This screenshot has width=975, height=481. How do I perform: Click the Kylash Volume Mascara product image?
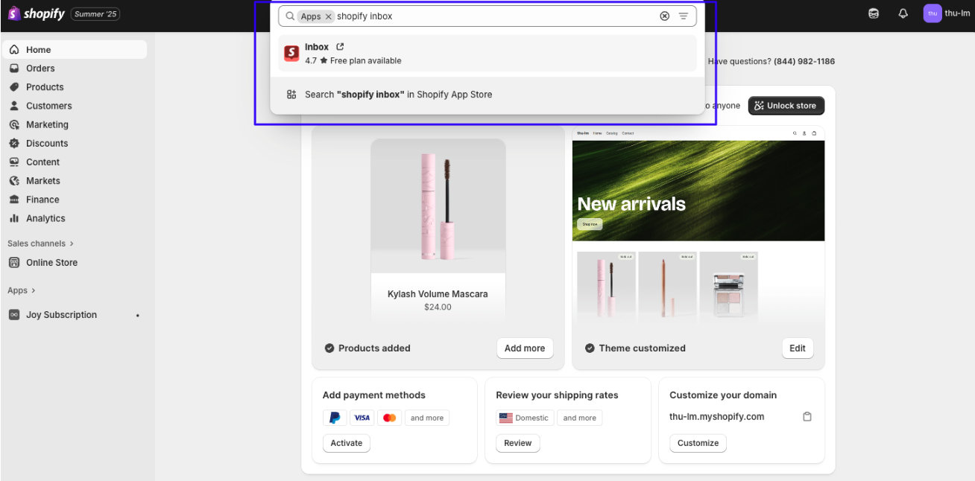click(x=438, y=206)
